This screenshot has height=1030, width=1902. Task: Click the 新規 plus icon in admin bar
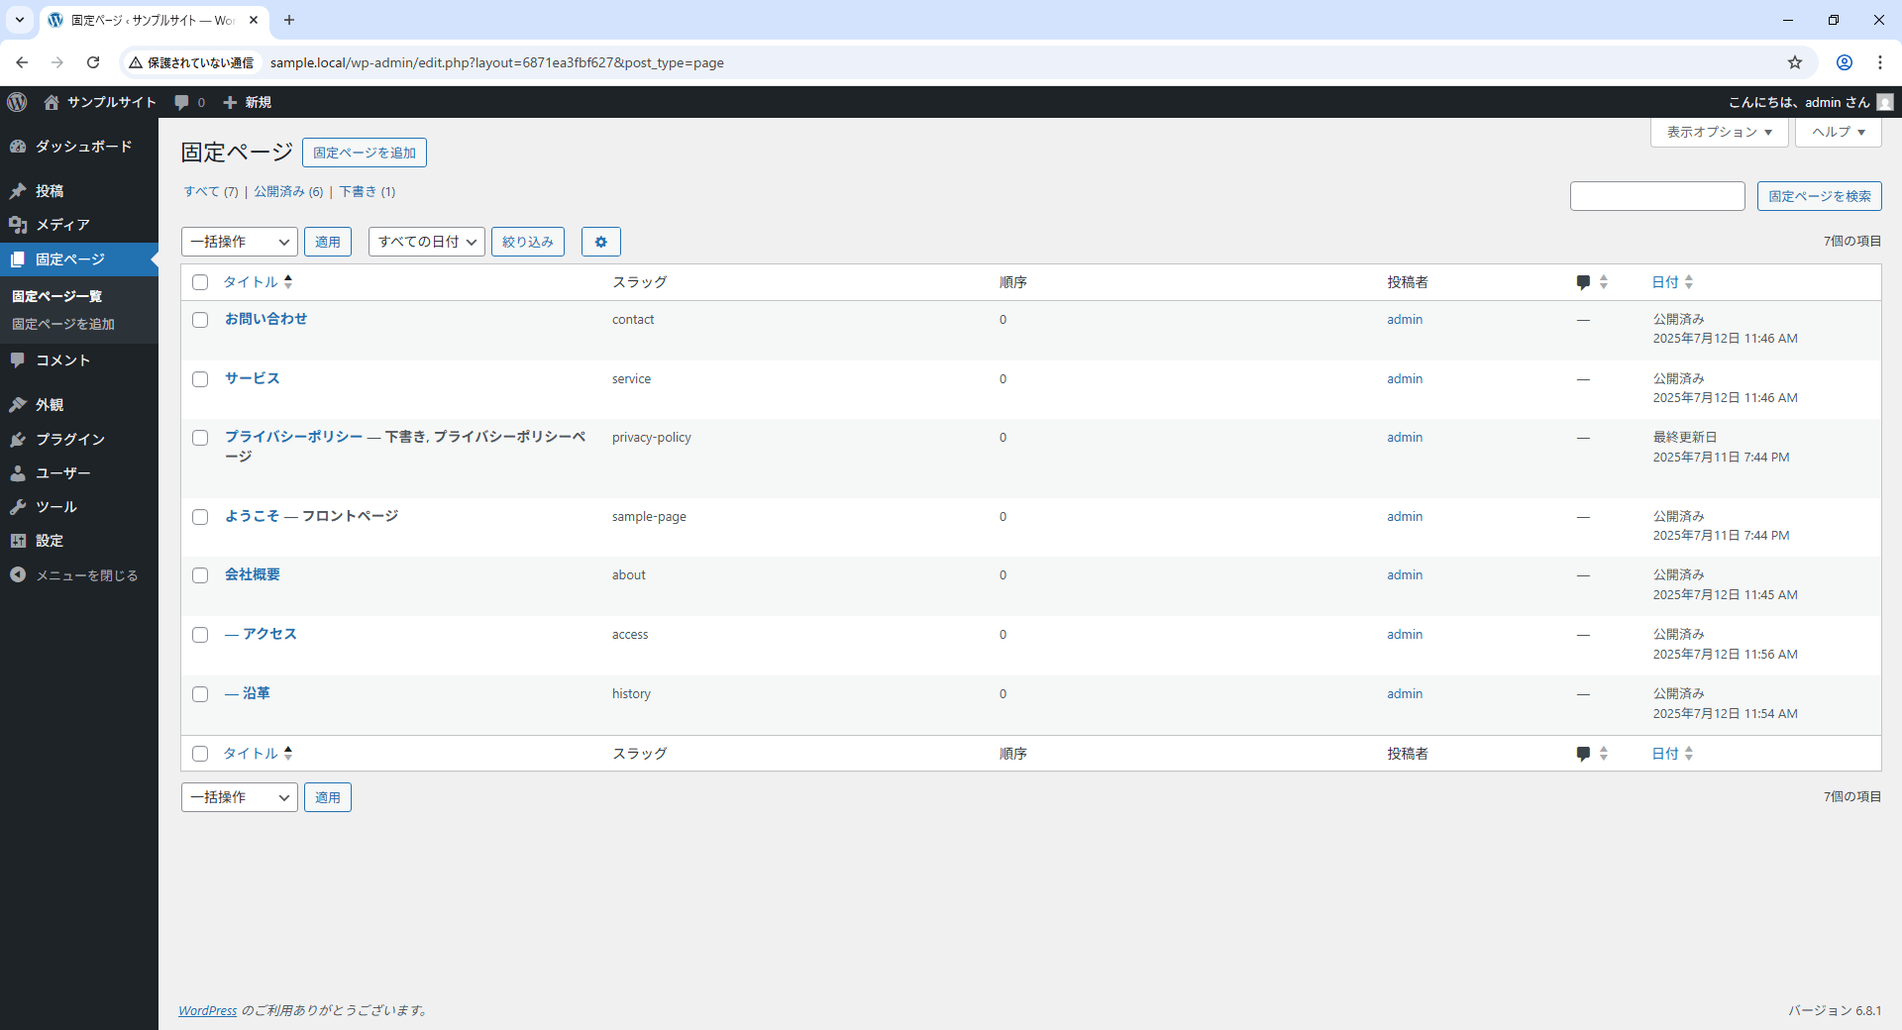click(230, 102)
